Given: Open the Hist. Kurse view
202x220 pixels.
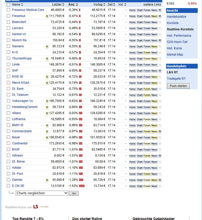Looking at the screenshot, I should tap(174, 48).
